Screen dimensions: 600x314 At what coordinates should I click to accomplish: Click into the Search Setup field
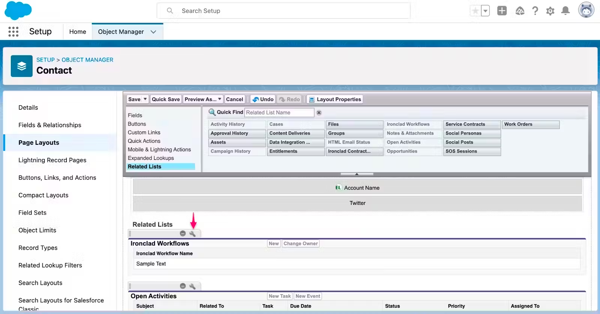(283, 11)
